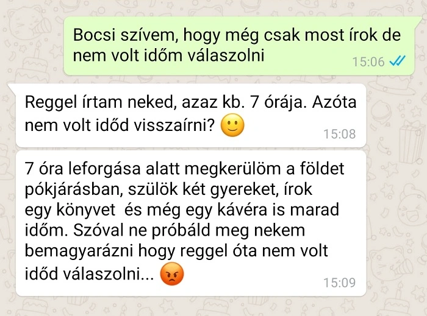Tap the 15:06 timestamp
The image size is (427, 316).
point(368,61)
